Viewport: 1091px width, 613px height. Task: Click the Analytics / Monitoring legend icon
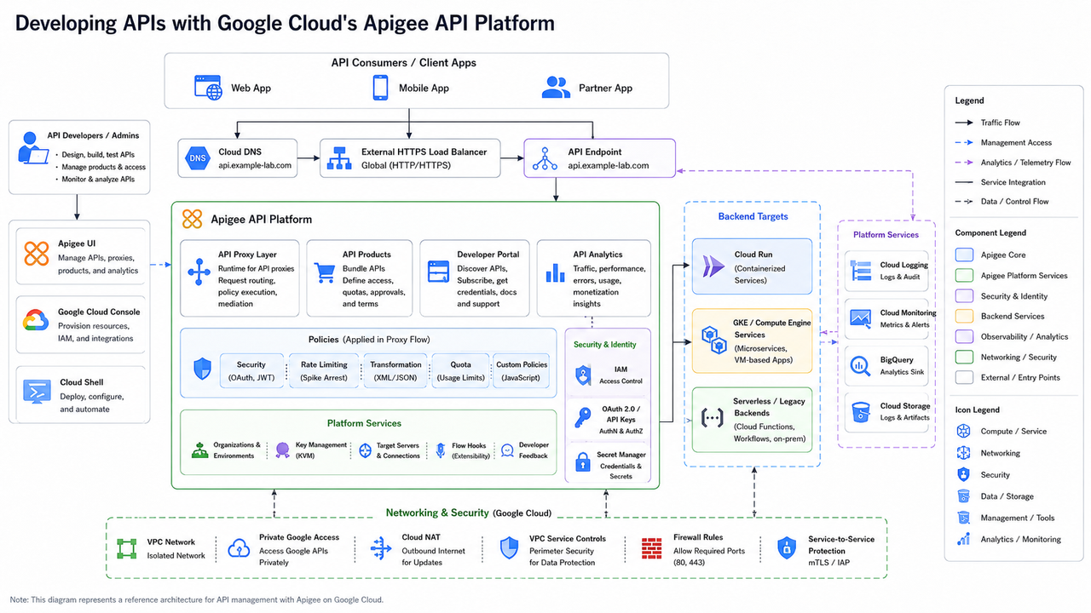(x=963, y=539)
